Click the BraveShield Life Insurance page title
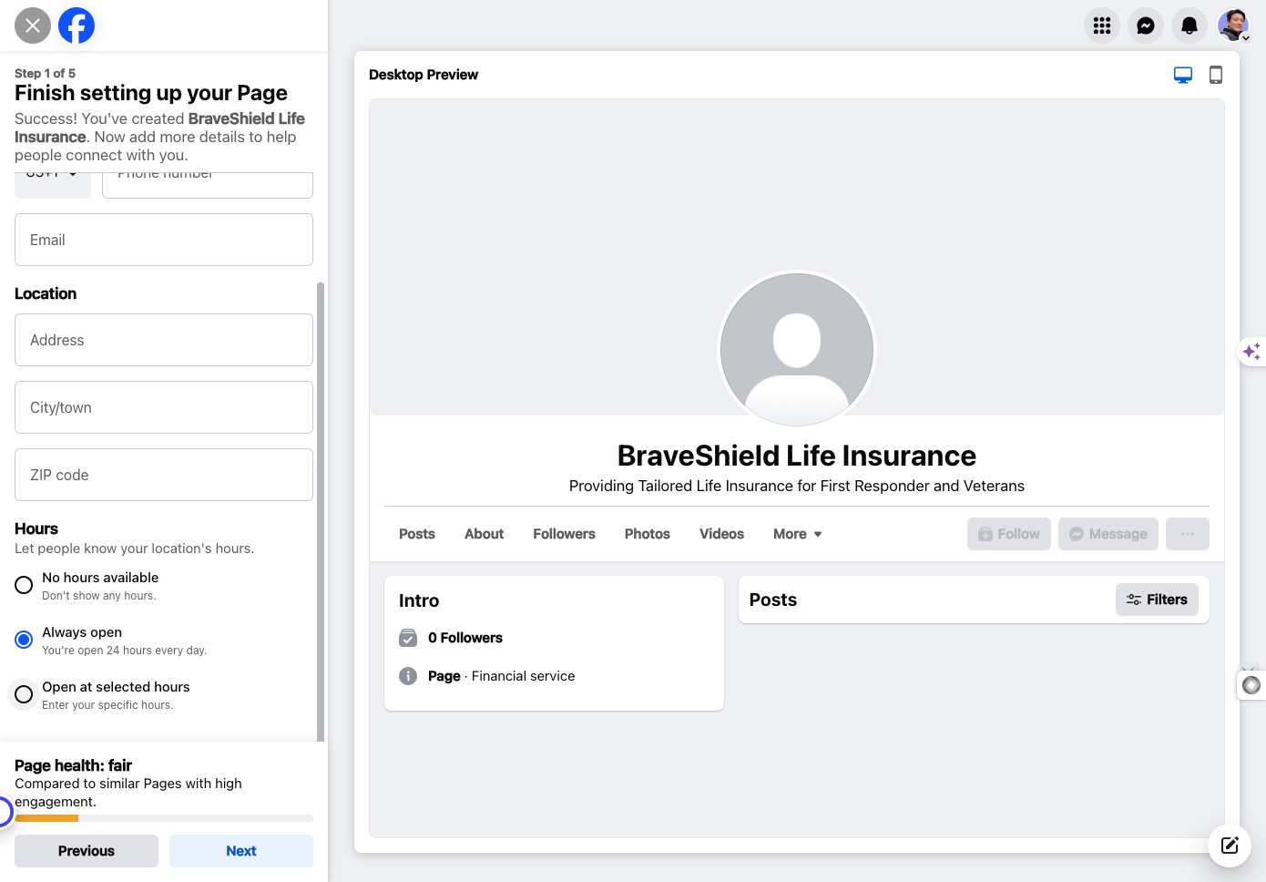1266x882 pixels. click(797, 456)
